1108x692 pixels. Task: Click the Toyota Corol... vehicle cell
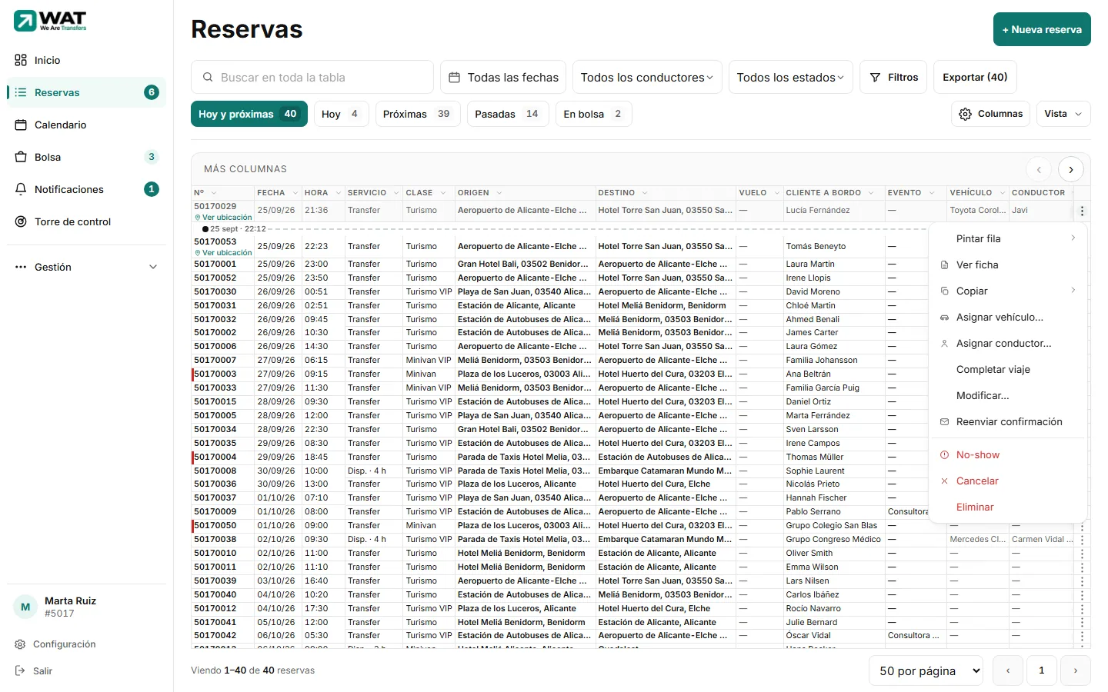click(x=977, y=210)
